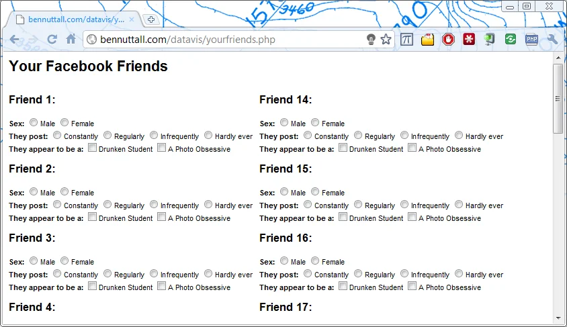Image resolution: width=567 pixels, height=327 pixels.
Task: Check A Photo Obsessive for Friend 2
Action: (x=162, y=217)
